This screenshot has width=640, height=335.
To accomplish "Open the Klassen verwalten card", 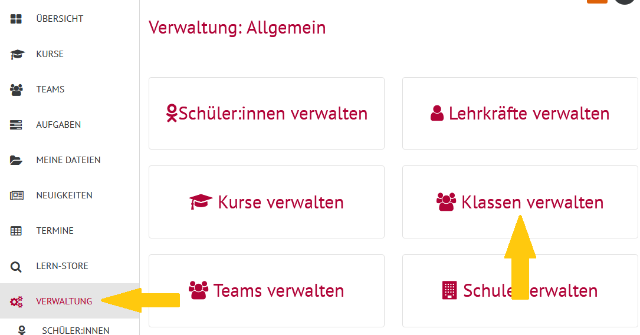I will [520, 202].
